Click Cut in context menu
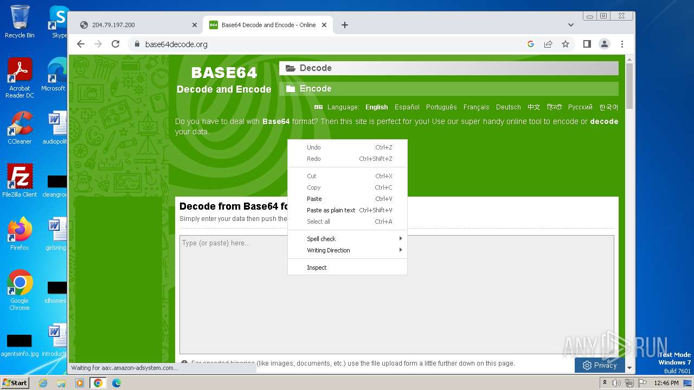This screenshot has width=694, height=390. click(x=347, y=176)
